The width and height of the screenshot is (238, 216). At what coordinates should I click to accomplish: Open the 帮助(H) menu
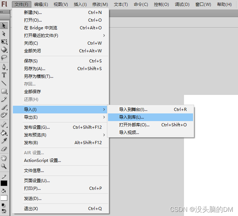coord(224,5)
